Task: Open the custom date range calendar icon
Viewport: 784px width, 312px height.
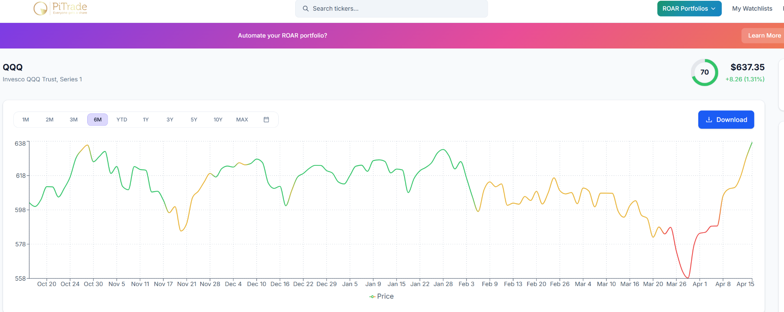Action: pos(266,120)
